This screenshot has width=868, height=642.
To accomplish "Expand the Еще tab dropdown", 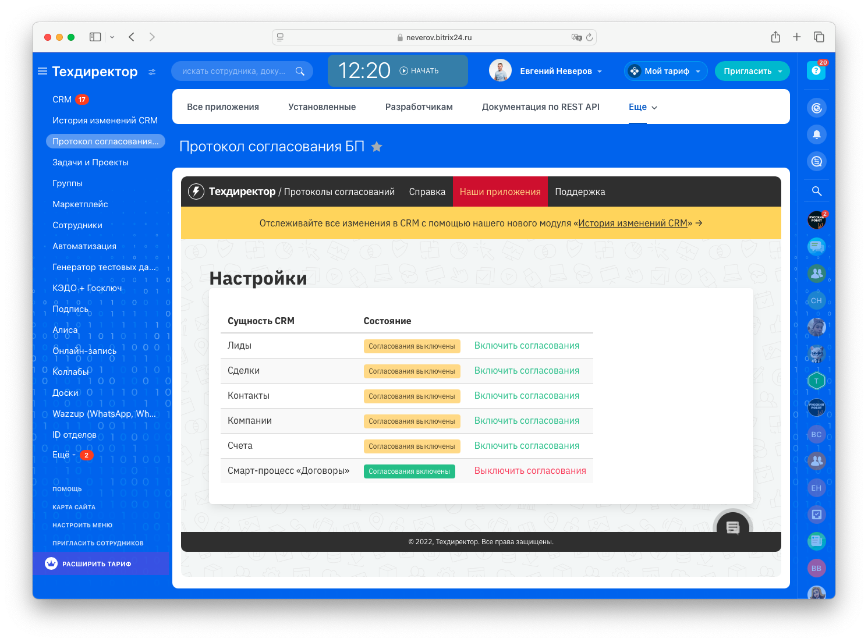I will coord(643,107).
